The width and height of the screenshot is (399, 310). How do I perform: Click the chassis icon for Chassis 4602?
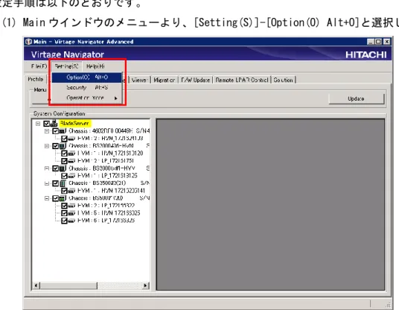[63, 131]
